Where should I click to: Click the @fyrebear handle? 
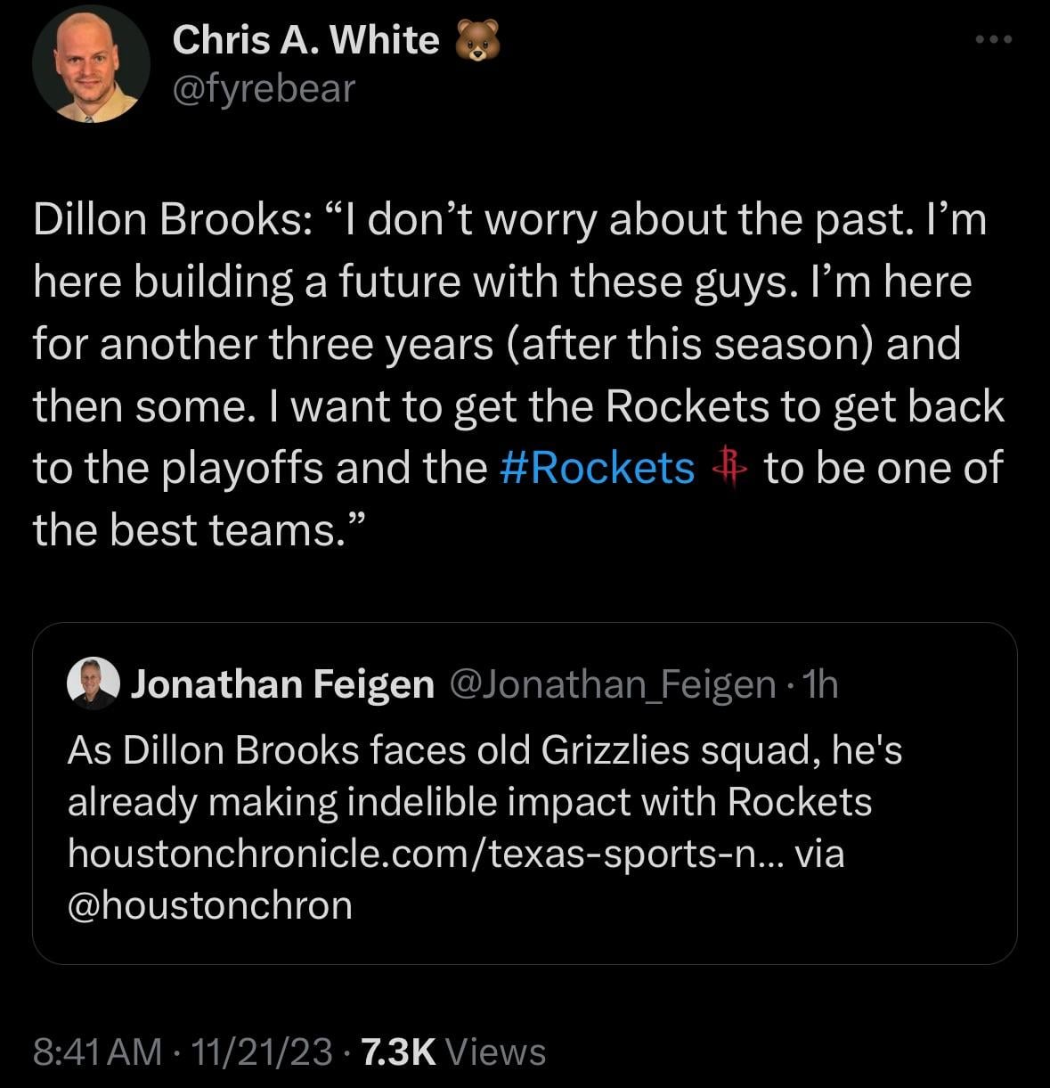pyautogui.click(x=264, y=88)
